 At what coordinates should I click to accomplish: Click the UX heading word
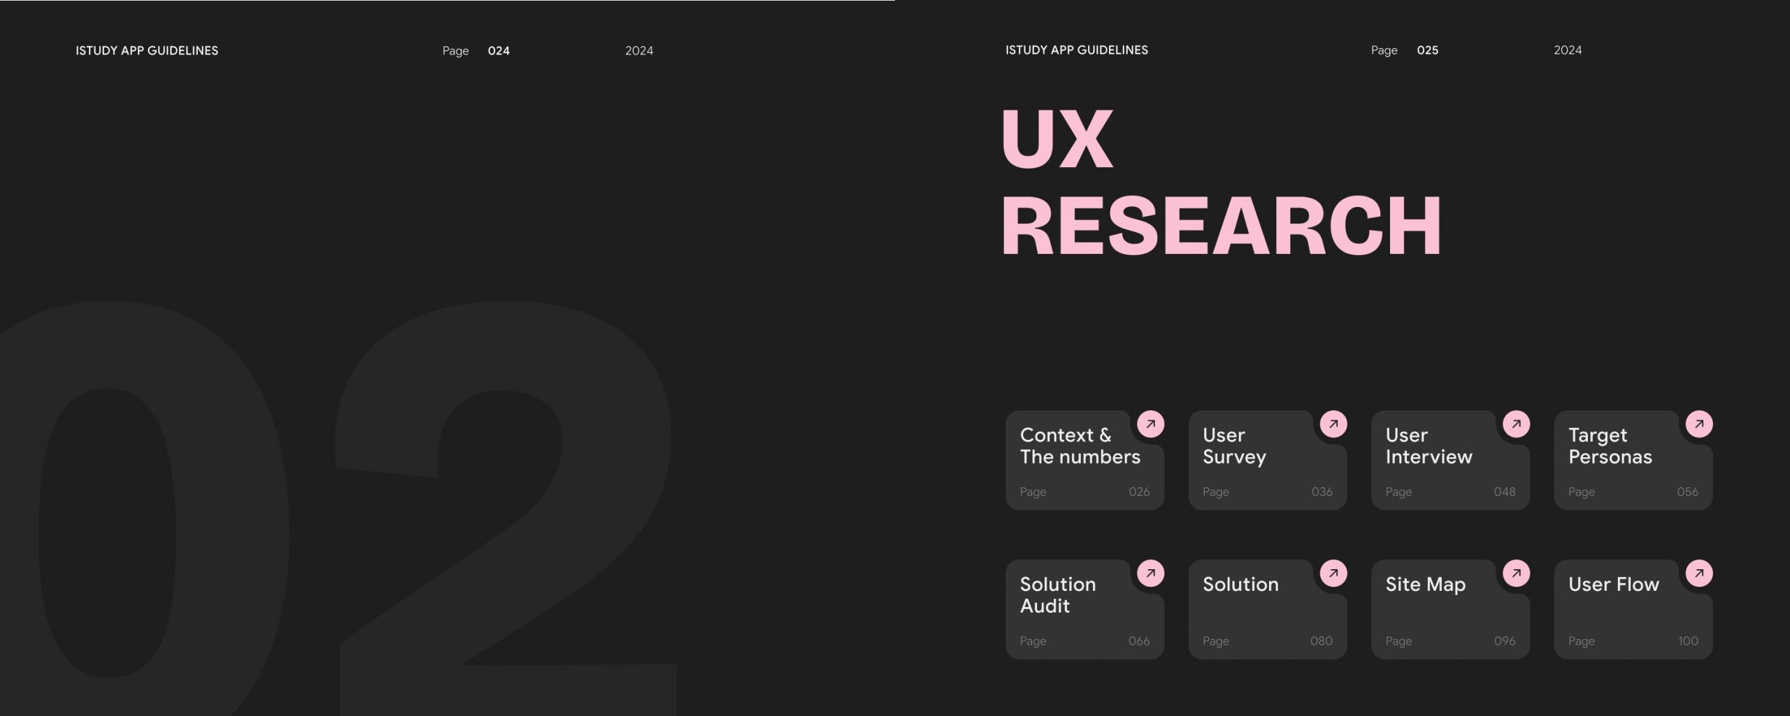[1057, 138]
